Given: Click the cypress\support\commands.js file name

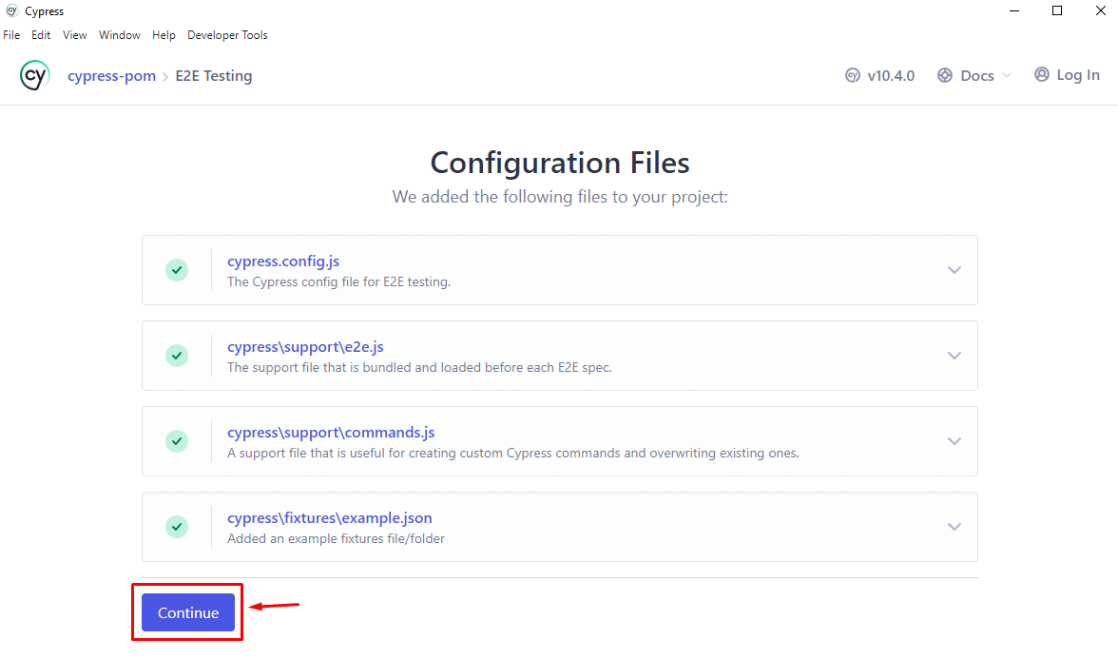Looking at the screenshot, I should coord(331,432).
